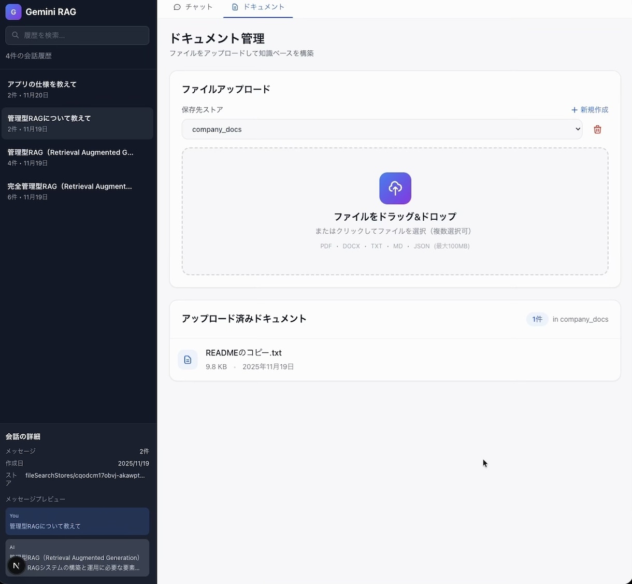632x584 pixels.
Task: Open the company_docs store dropdown
Action: (x=382, y=129)
